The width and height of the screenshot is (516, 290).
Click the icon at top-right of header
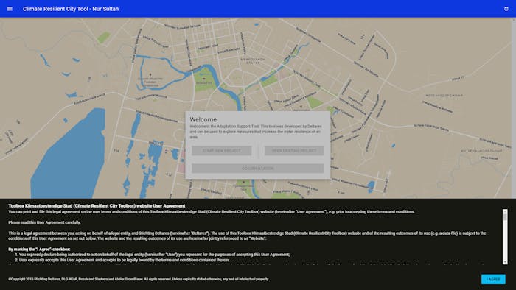pos(506,9)
